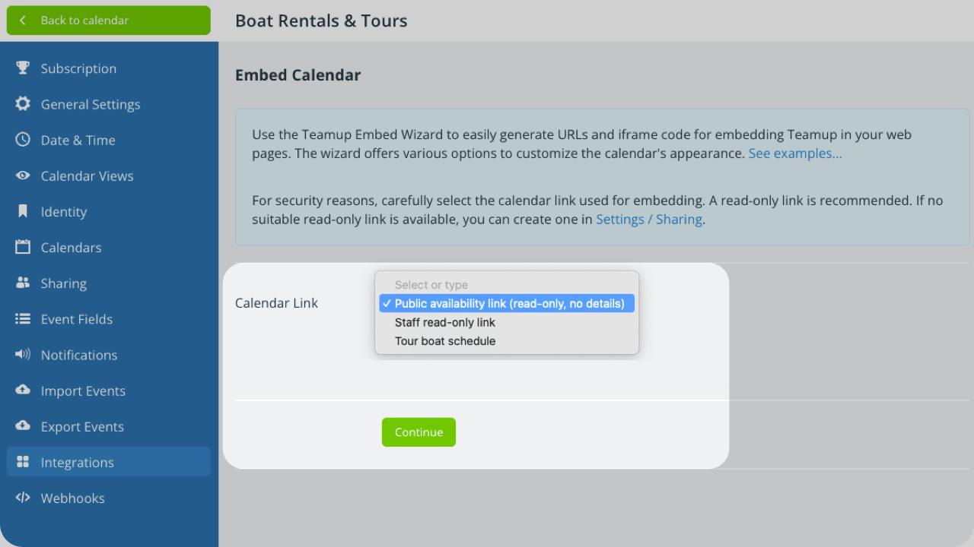Open Calendars settings

tap(109, 247)
